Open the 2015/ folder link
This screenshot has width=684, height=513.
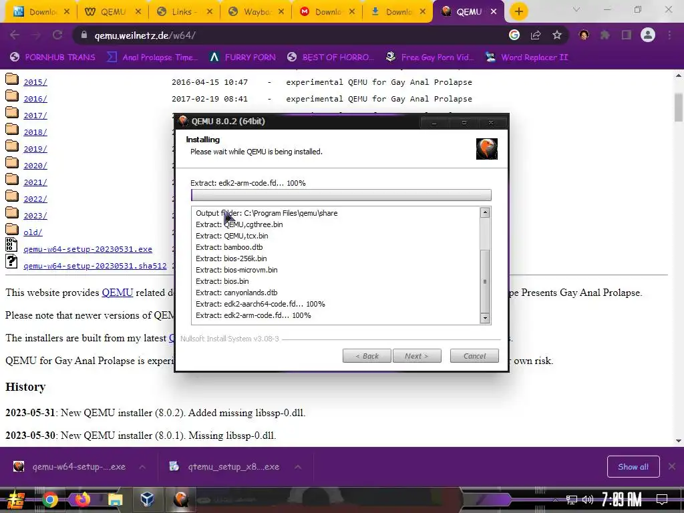35,82
